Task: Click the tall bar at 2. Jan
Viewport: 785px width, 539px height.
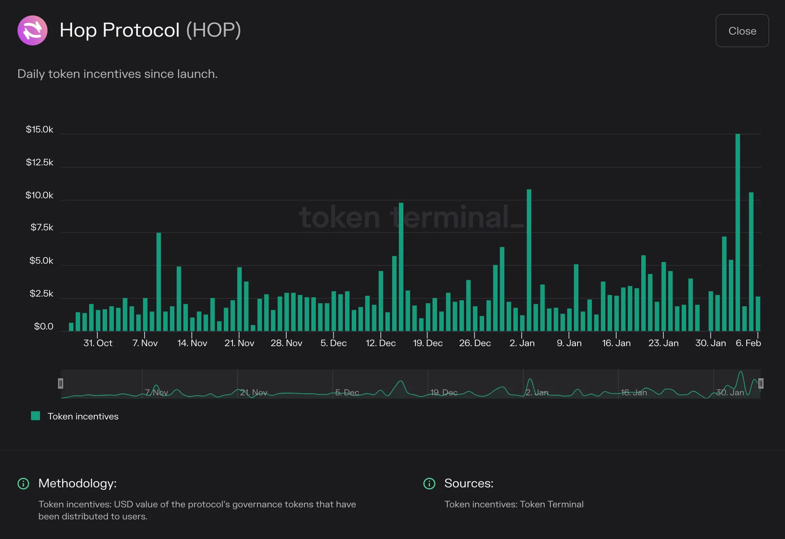Action: [529, 260]
